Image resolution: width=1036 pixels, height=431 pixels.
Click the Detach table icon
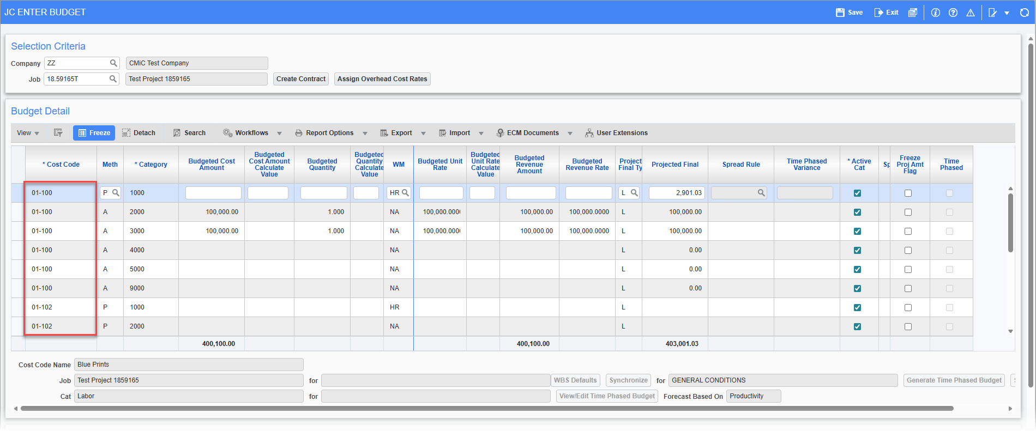click(126, 133)
